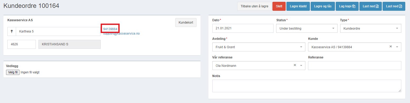Click the Lagre og lås button
Image resolution: width=410 pixels, height=103 pixels.
(323, 6)
